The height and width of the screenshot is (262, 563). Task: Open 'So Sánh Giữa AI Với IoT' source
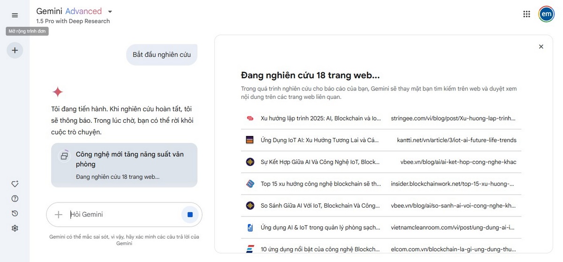coord(320,205)
